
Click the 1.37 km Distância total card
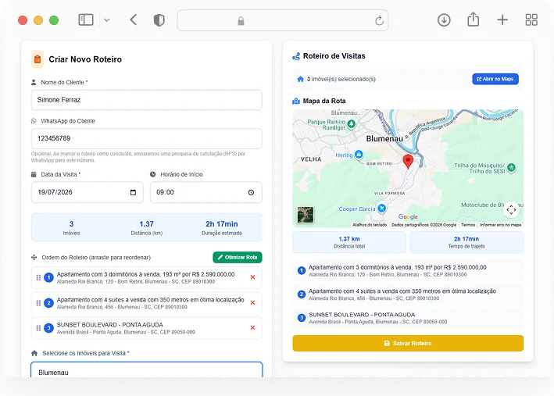pyautogui.click(x=349, y=242)
